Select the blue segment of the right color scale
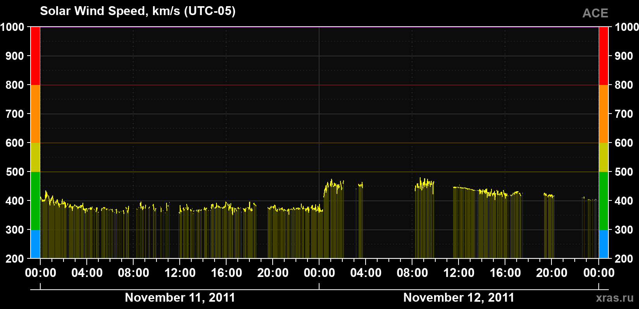This screenshot has width=639, height=309. click(x=603, y=244)
